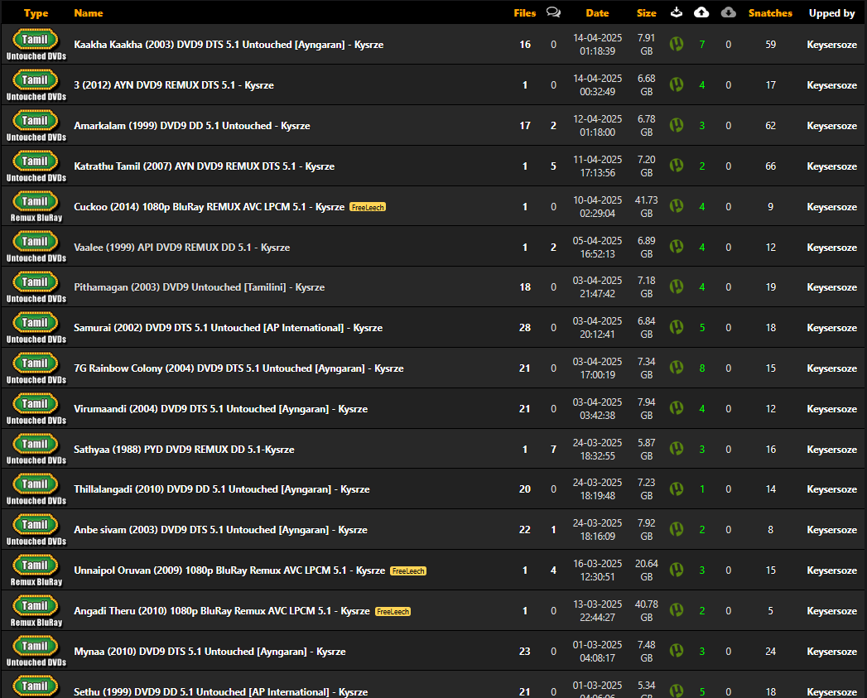Sort by seeders using the upload cloud icon
Screen dimensions: 867x698
tap(701, 12)
